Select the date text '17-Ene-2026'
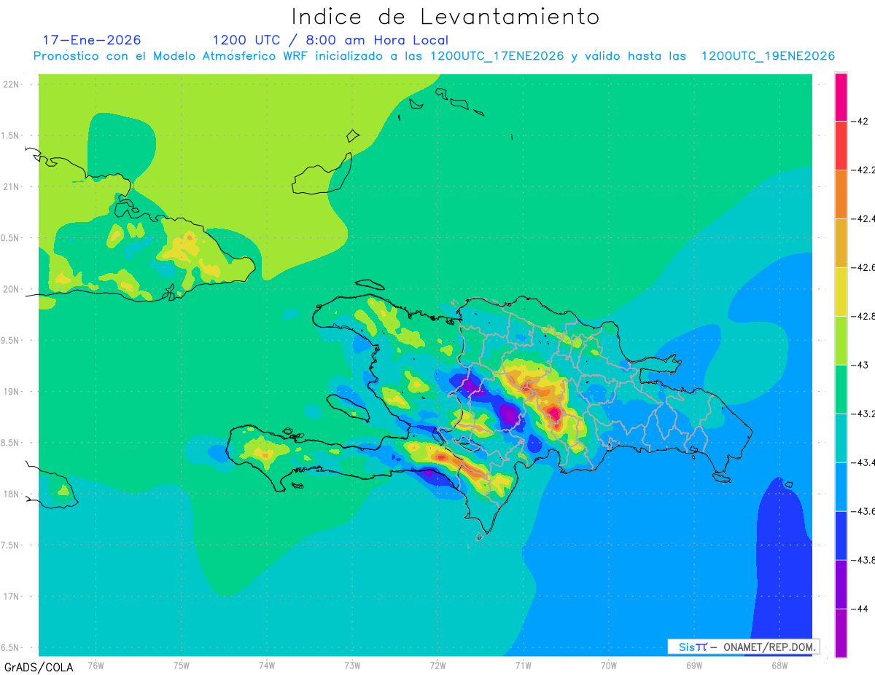 [92, 40]
